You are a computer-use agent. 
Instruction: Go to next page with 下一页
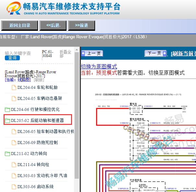[x=155, y=53]
